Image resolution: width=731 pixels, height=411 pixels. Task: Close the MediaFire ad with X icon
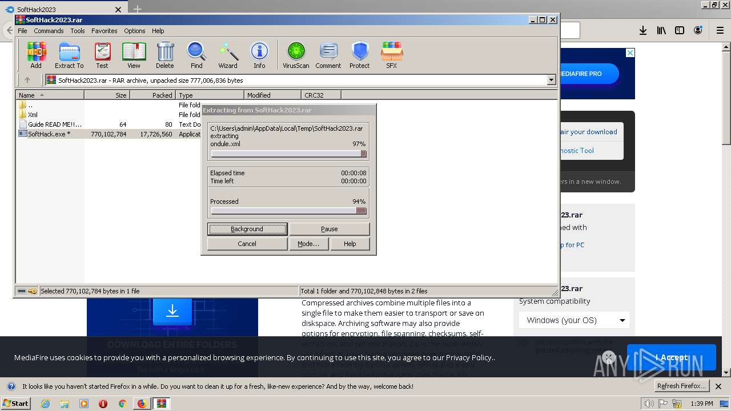(x=630, y=53)
